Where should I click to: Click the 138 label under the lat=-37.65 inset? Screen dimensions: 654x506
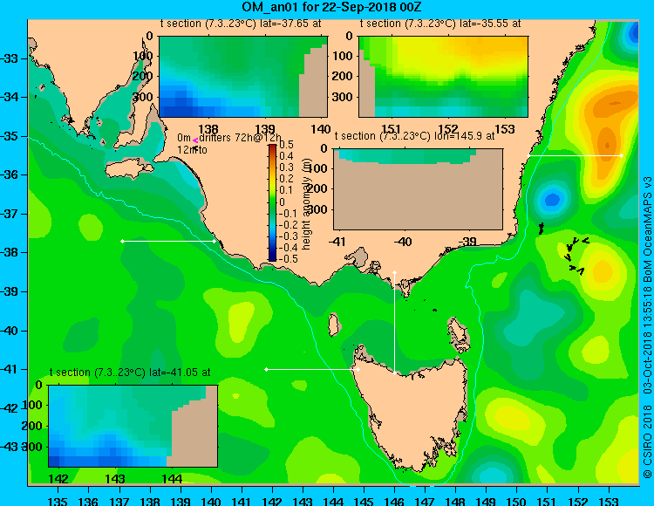(x=208, y=129)
